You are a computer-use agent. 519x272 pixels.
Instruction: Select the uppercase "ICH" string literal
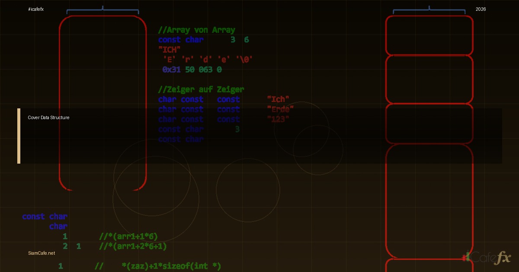(x=170, y=50)
